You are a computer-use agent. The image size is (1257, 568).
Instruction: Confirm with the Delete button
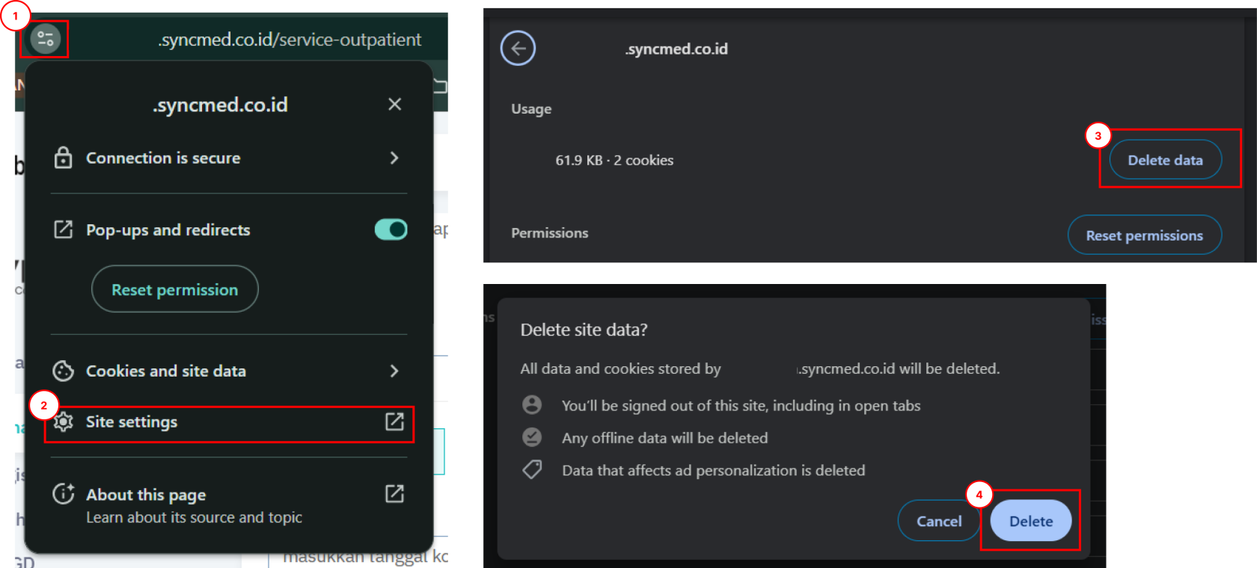click(x=1030, y=521)
